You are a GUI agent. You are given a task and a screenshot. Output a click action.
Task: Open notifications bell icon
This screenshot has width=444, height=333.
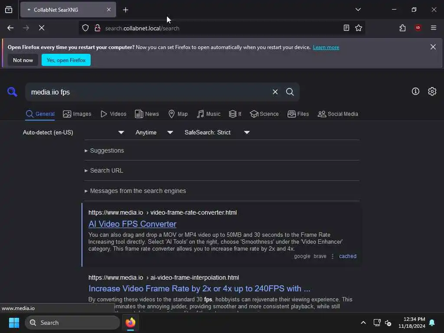[432, 323]
